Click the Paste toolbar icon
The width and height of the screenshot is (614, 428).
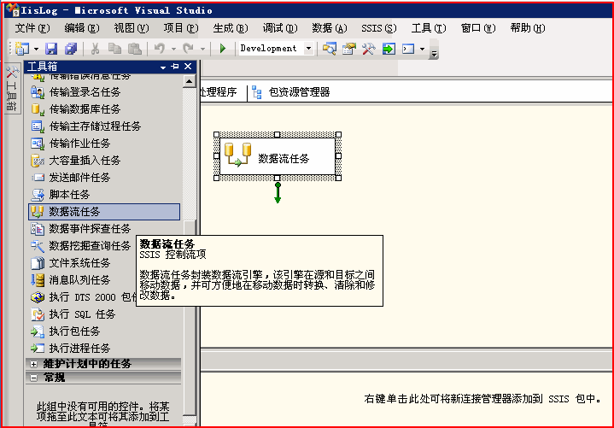pos(134,49)
